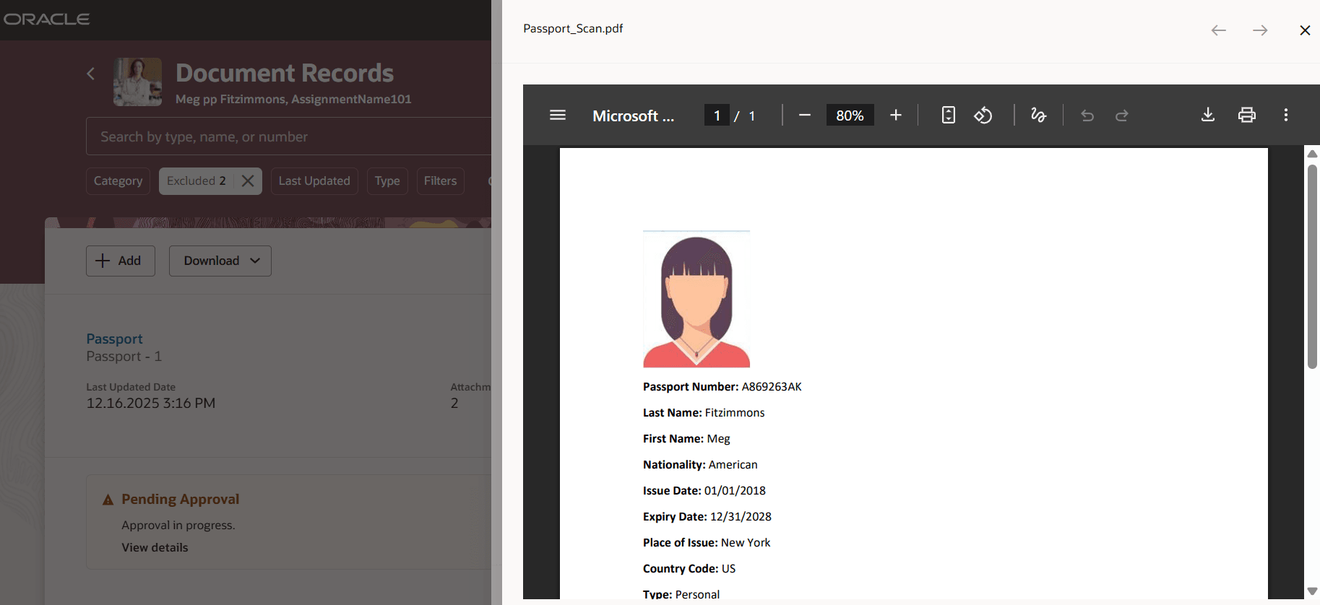Click the PDF vertical scrollbar down arrow
1320x605 pixels.
pos(1312,591)
